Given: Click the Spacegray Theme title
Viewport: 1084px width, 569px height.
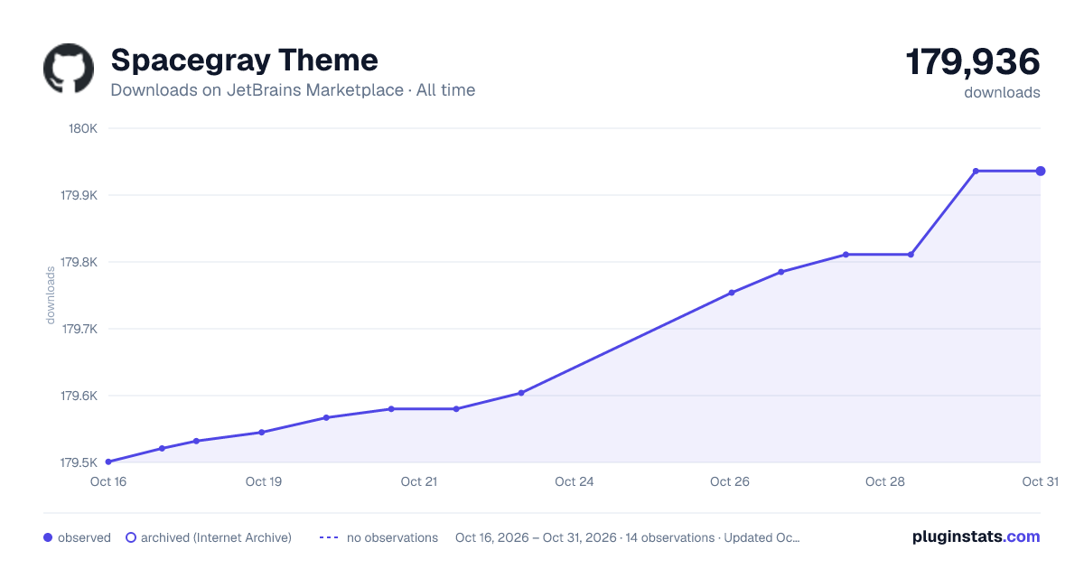Looking at the screenshot, I should point(244,61).
